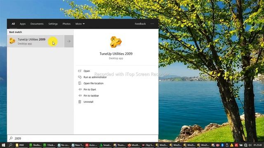Expand the arrow beside TuneUp Utilities 2009 result
Image resolution: width=264 pixels, height=148 pixels.
(69, 41)
